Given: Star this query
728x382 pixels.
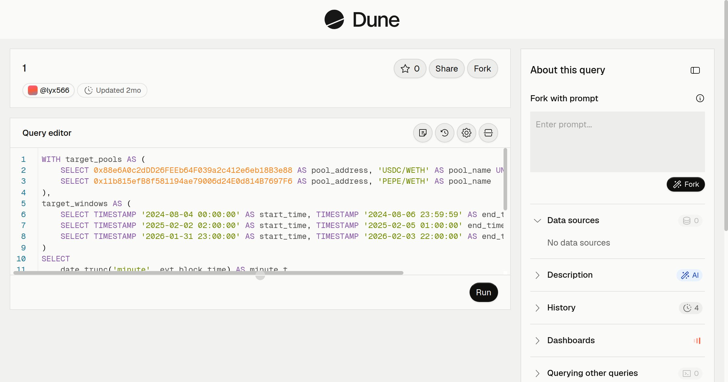Looking at the screenshot, I should point(410,69).
